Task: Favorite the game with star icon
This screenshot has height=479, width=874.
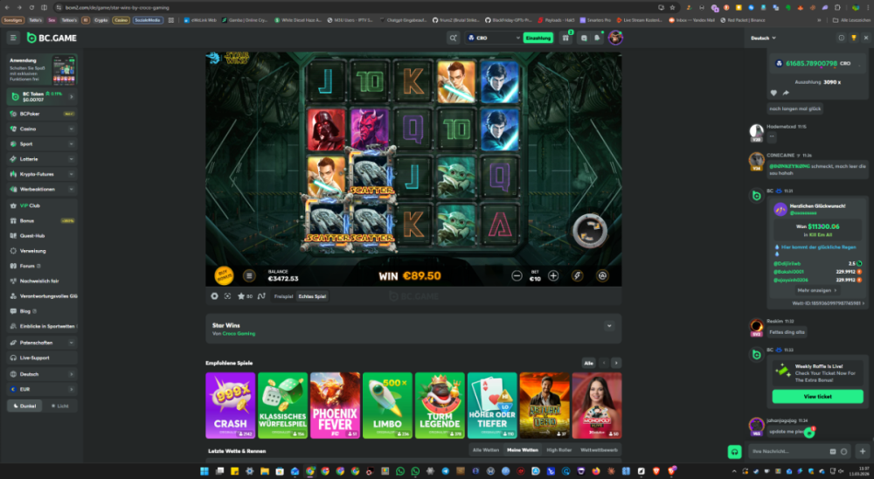Action: point(241,296)
